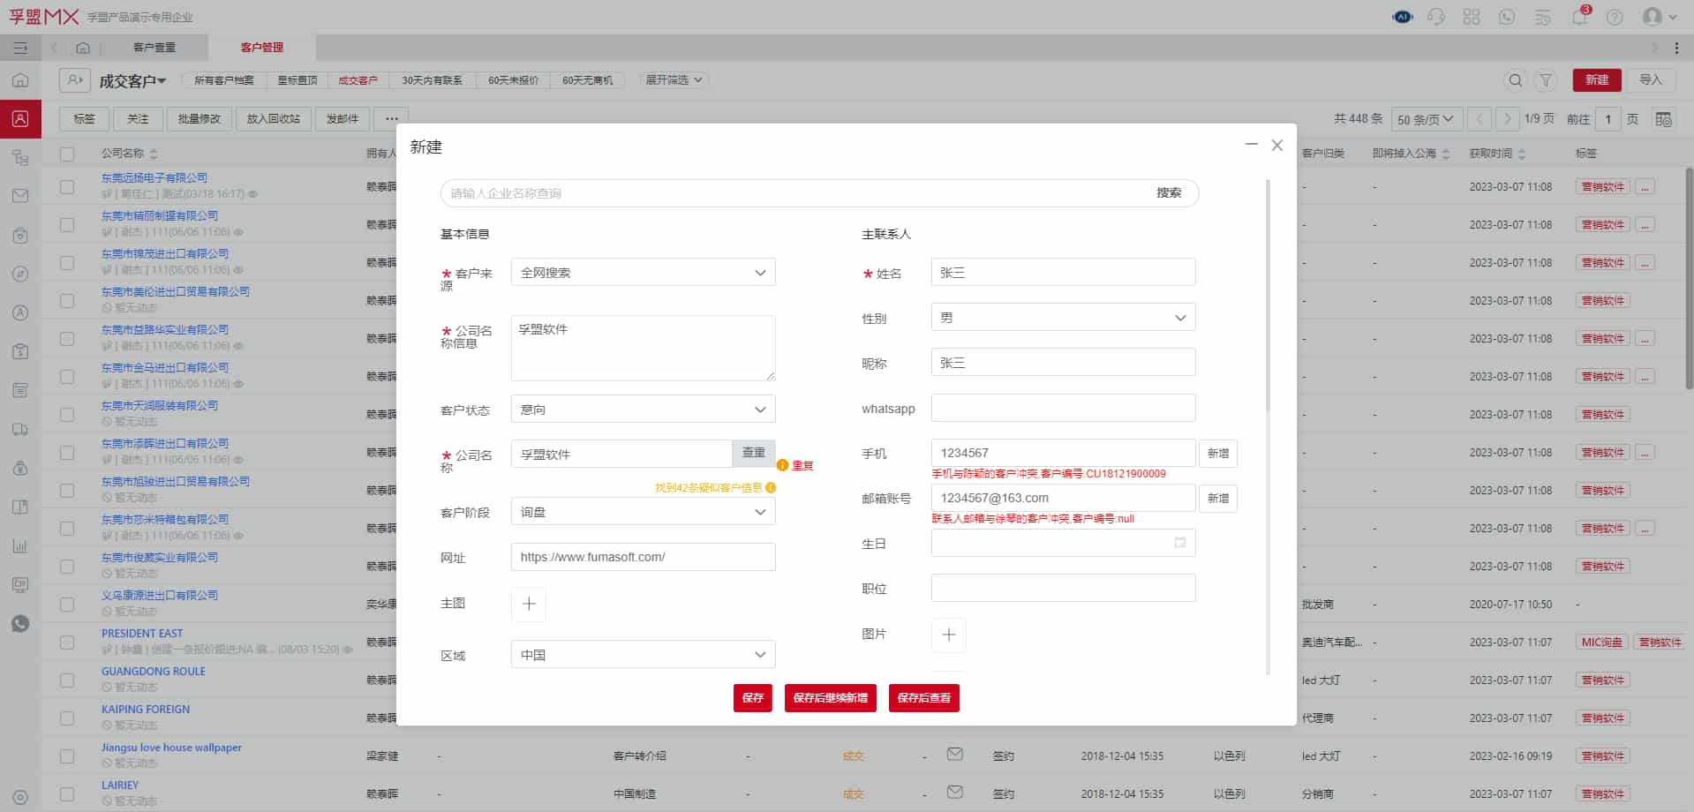Expand the 客户来源 dropdown
The width and height of the screenshot is (1694, 812).
pos(643,273)
